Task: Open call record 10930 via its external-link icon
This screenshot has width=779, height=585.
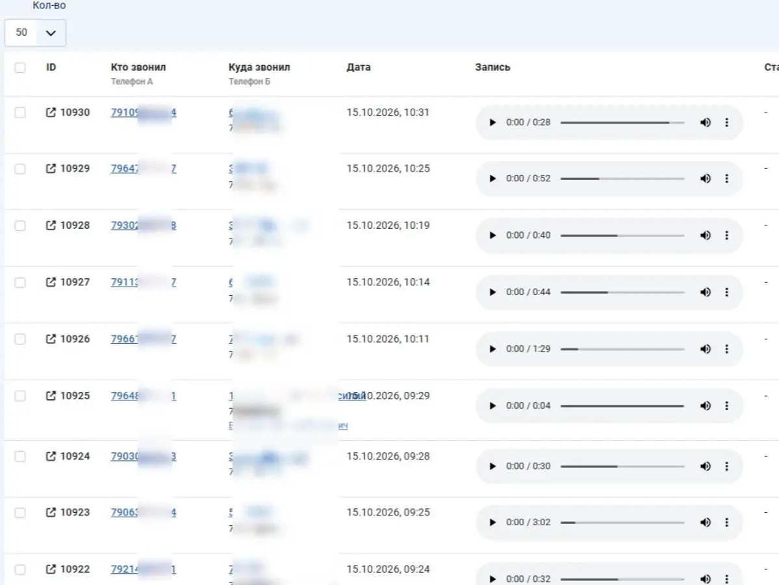Action: click(51, 112)
